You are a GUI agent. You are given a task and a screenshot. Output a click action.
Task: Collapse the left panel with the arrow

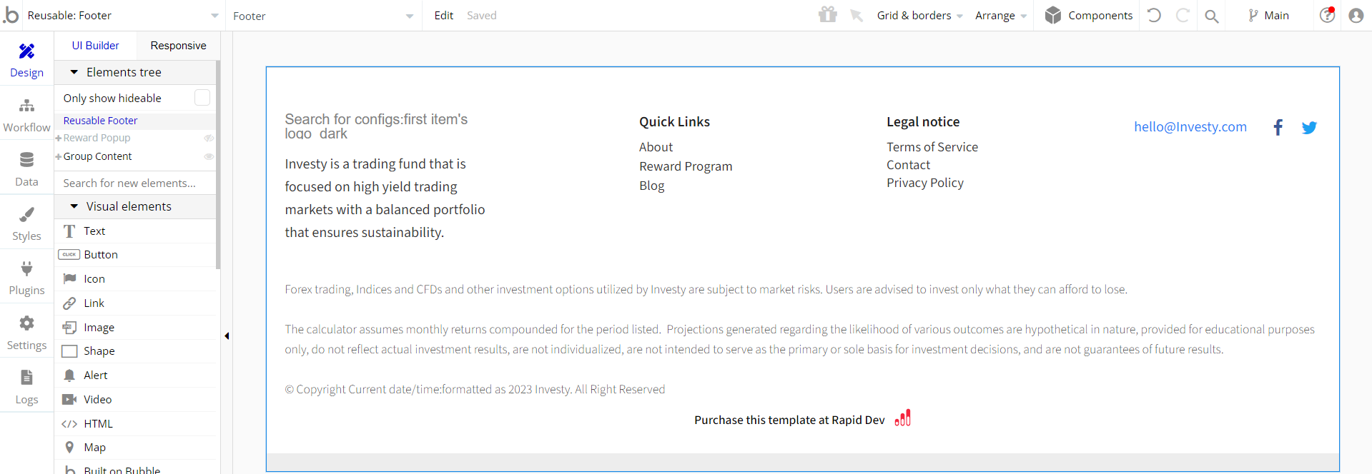(x=227, y=336)
